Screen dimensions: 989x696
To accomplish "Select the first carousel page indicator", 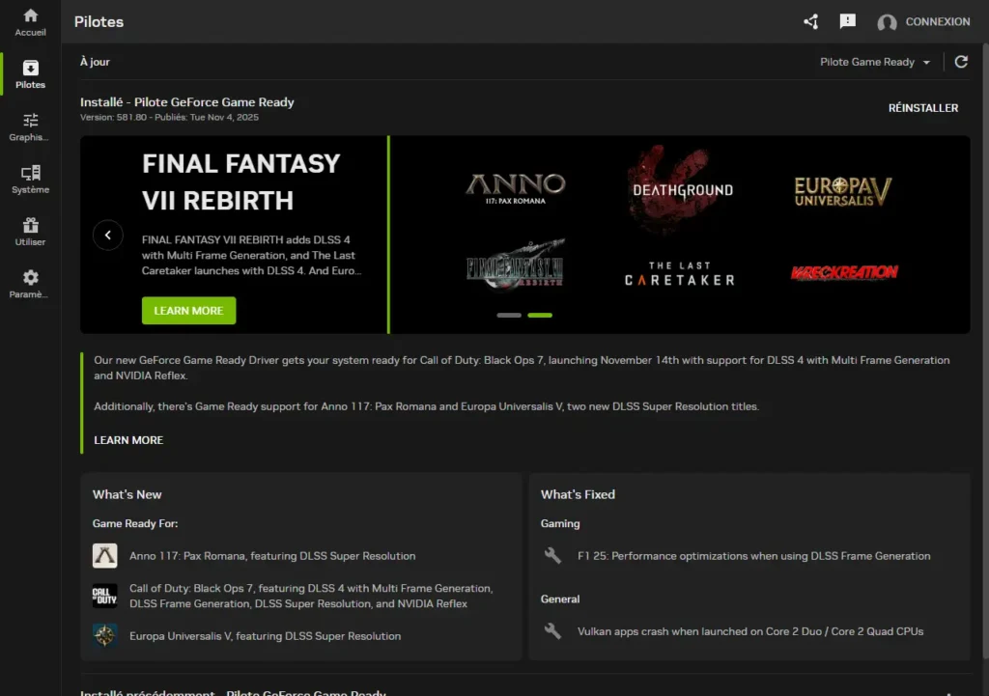I will pos(509,316).
